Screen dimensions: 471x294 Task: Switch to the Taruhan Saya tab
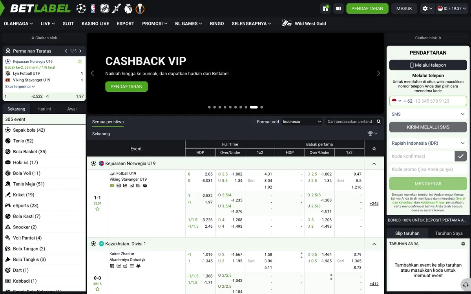pyautogui.click(x=449, y=233)
